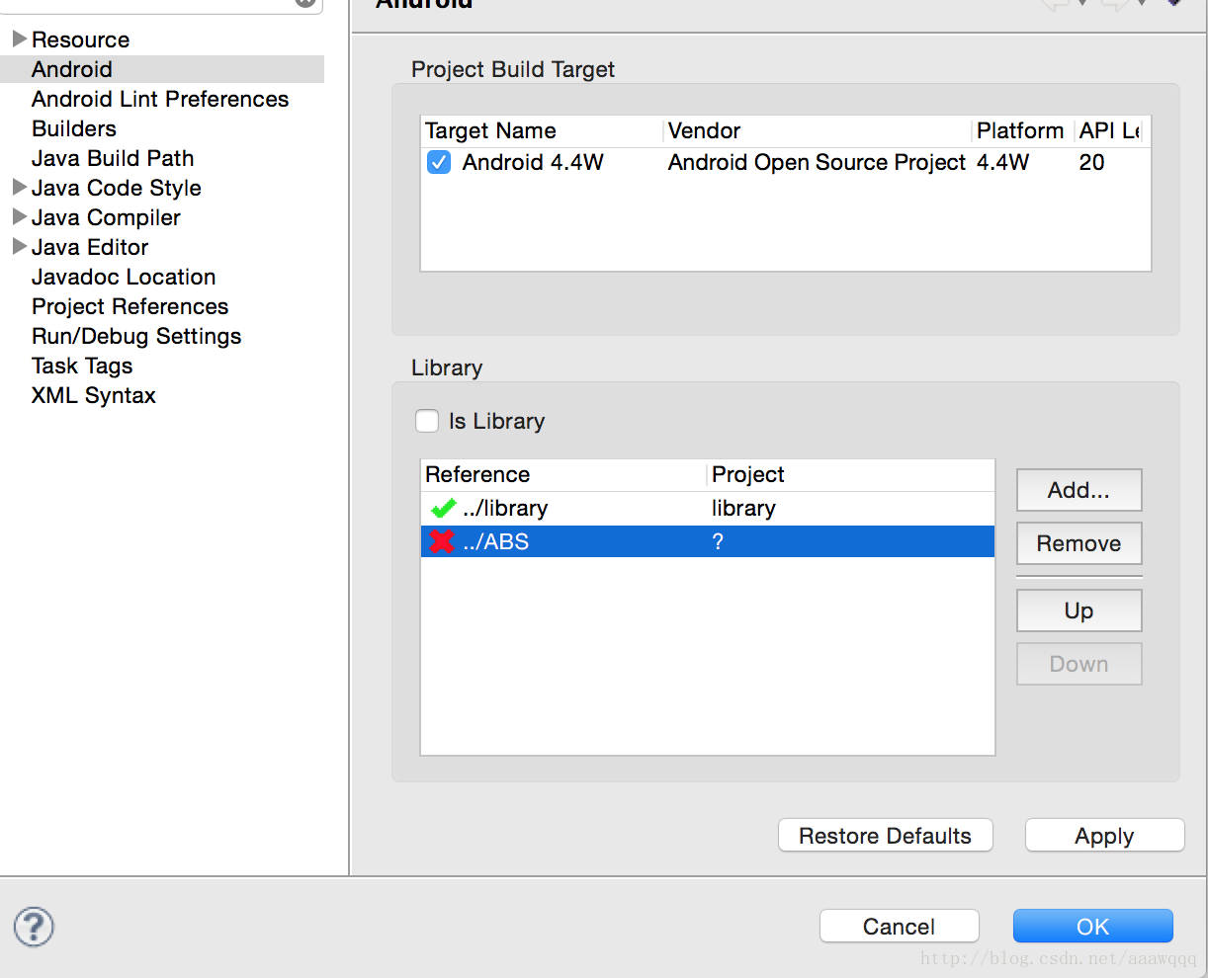The width and height of the screenshot is (1208, 978).
Task: Expand the Java Code Style node
Action: click(x=19, y=188)
